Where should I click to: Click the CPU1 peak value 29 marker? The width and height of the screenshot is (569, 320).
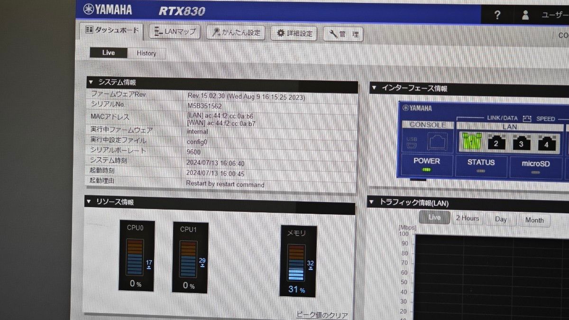pos(202,263)
